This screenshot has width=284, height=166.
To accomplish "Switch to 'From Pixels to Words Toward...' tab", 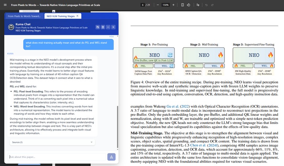I will coord(24,16).
